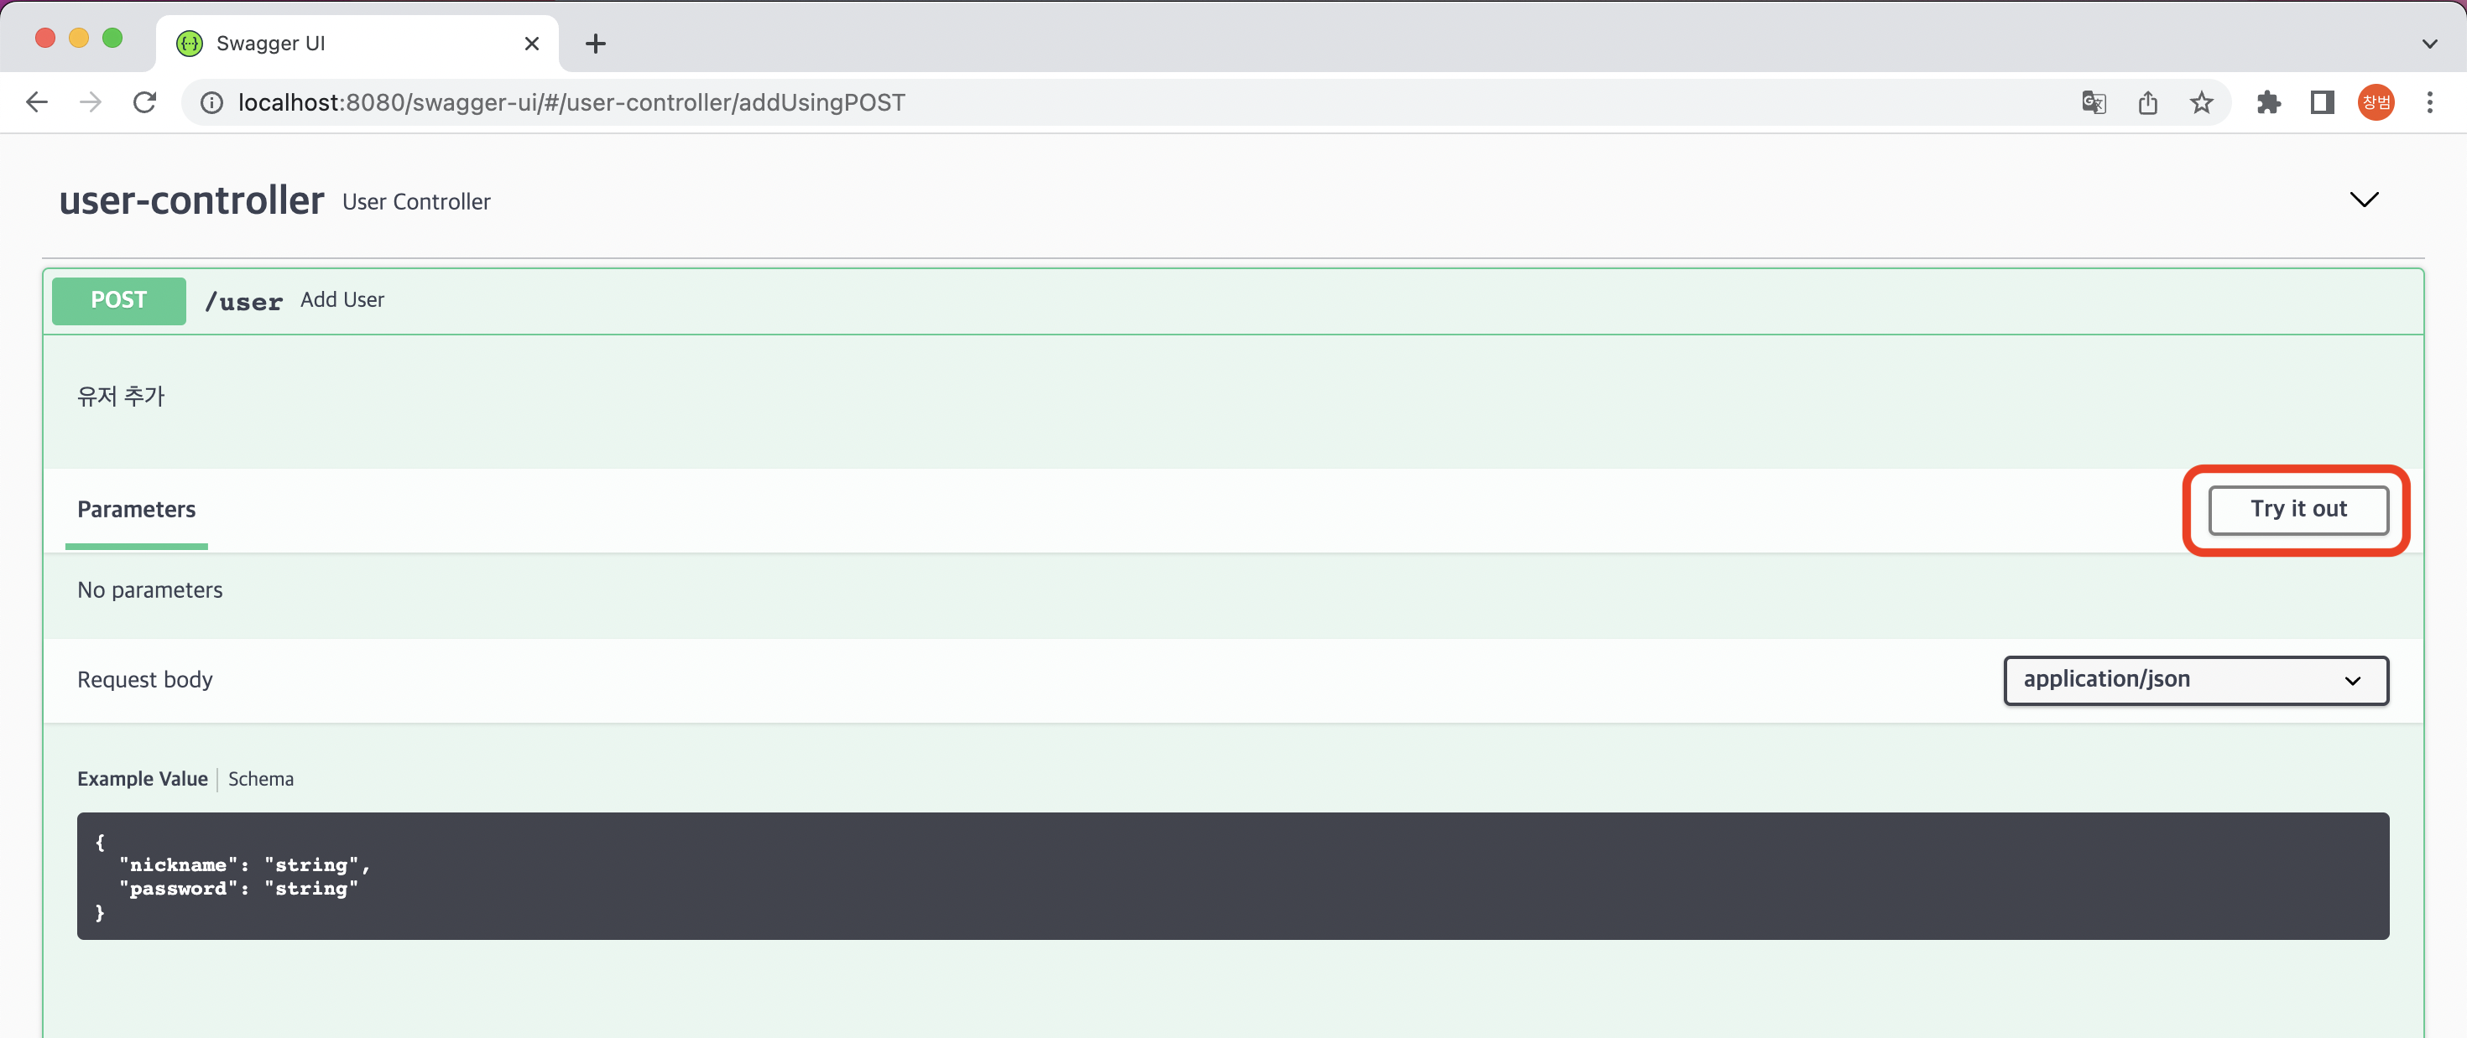The image size is (2467, 1038).
Task: Select the Example Value tab
Action: coord(142,779)
